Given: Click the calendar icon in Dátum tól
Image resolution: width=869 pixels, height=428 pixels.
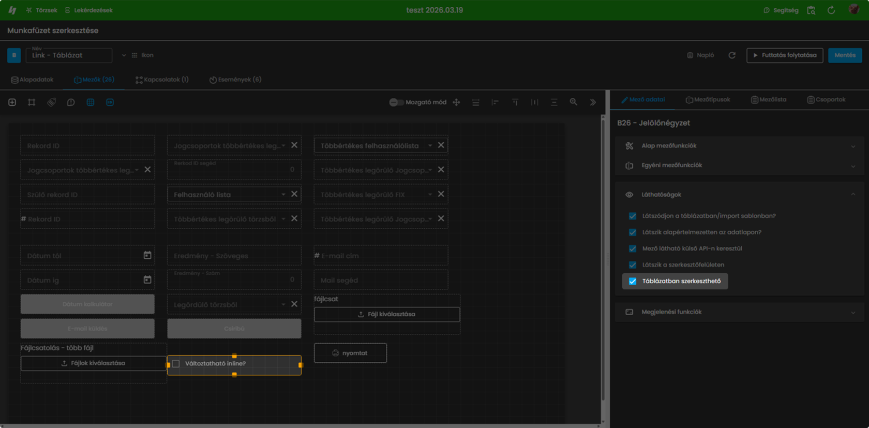Looking at the screenshot, I should click(x=147, y=255).
